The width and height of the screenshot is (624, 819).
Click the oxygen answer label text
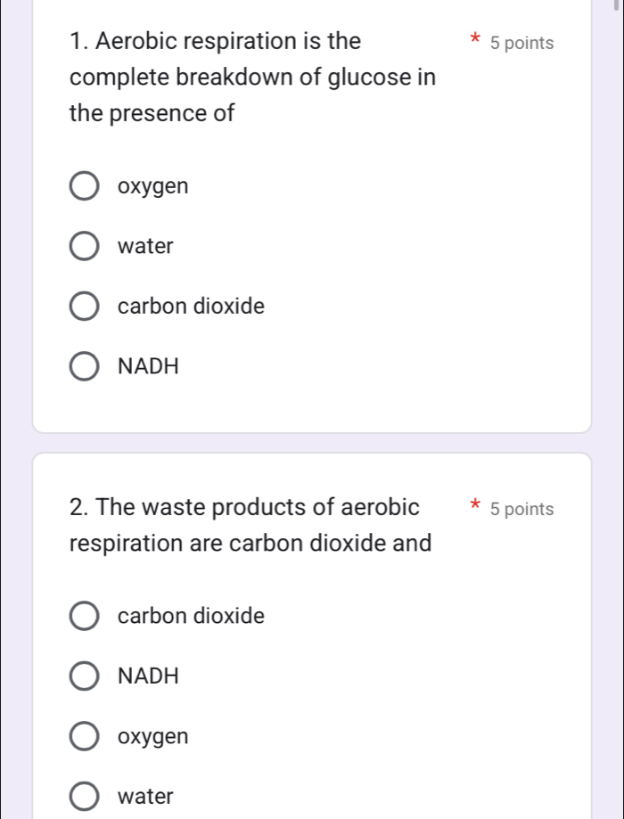pyautogui.click(x=152, y=186)
